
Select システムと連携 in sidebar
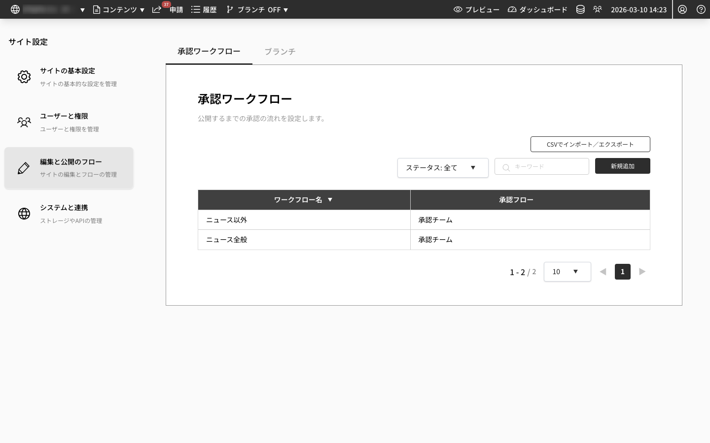tap(69, 214)
